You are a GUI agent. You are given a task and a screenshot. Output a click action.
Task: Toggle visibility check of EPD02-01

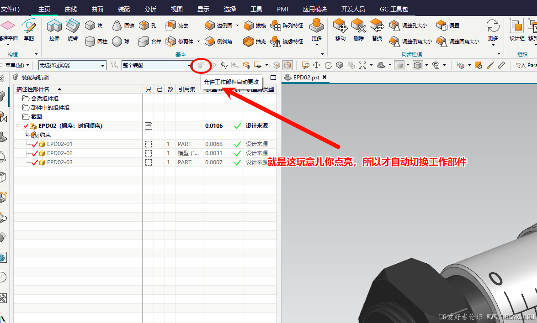35,144
